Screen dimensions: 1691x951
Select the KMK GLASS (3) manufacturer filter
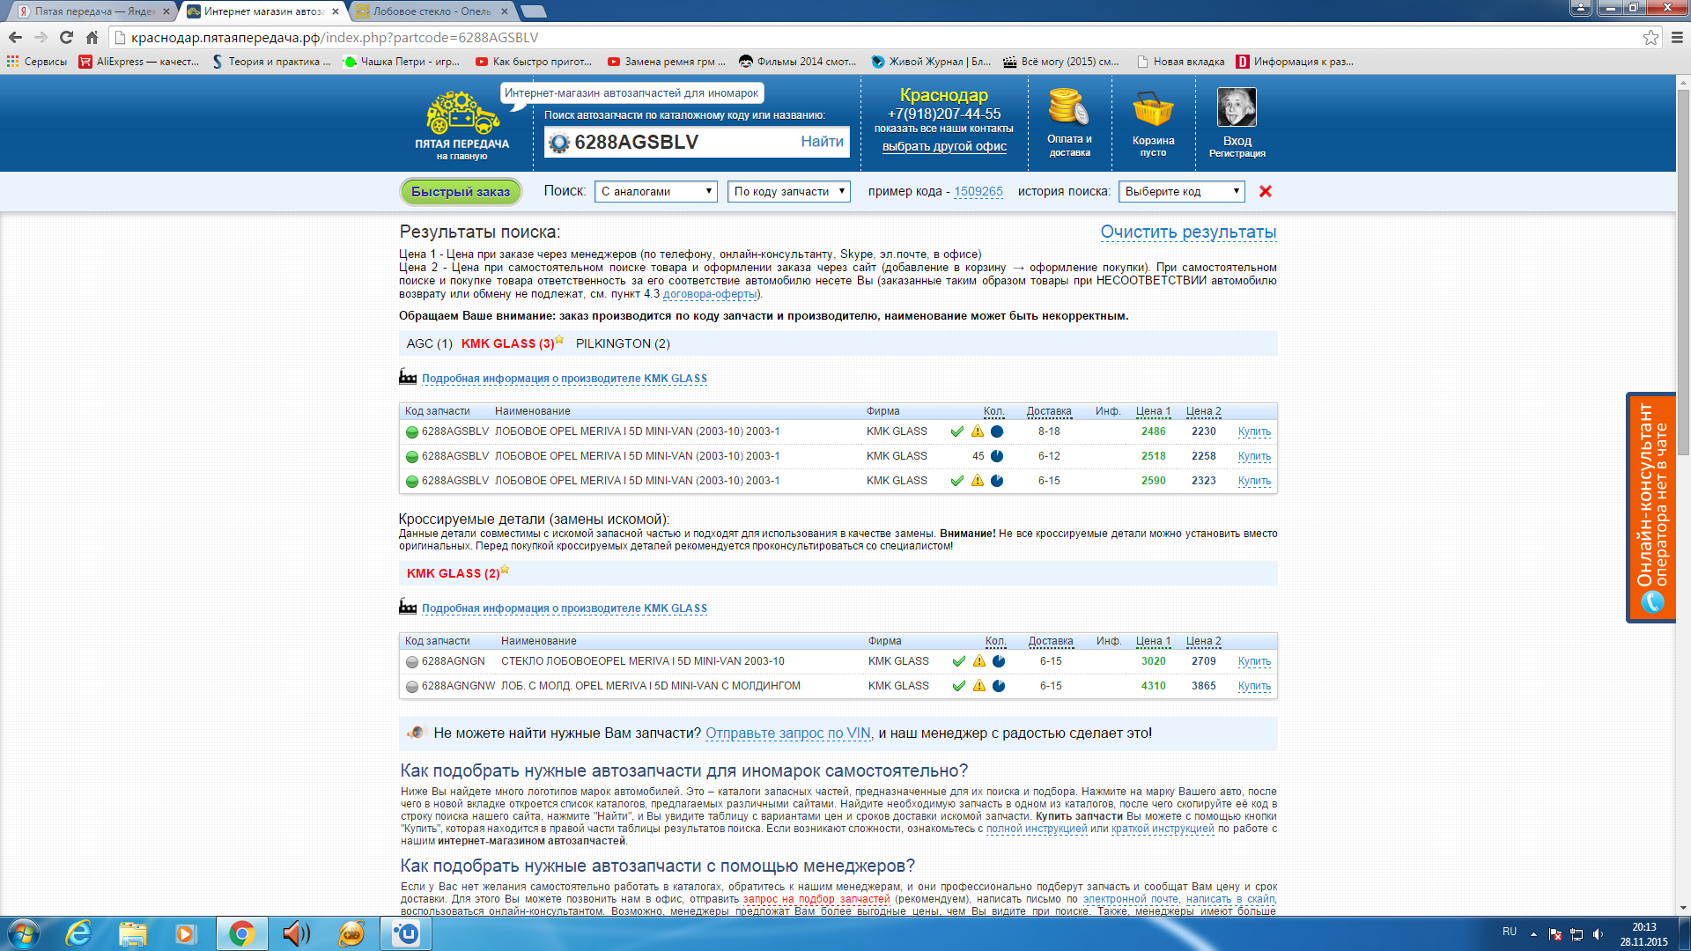pyautogui.click(x=508, y=343)
